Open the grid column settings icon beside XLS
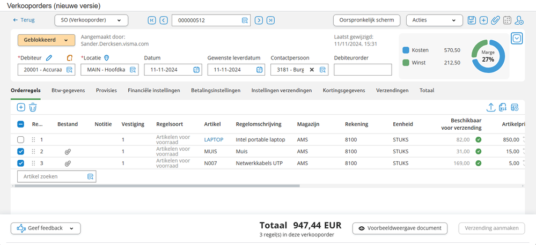Viewport: 536px width, 245px height. (x=515, y=107)
